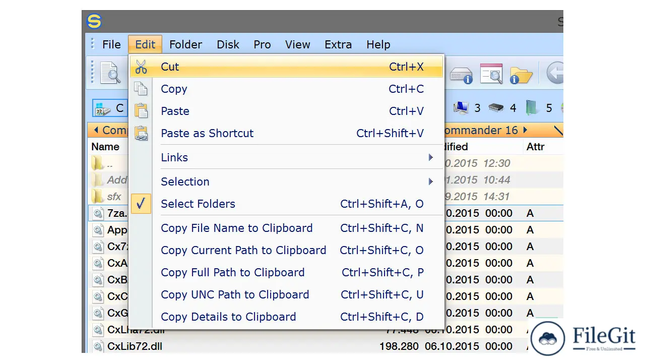Sort by the Attr column header
The width and height of the screenshot is (645, 363).
(536, 147)
